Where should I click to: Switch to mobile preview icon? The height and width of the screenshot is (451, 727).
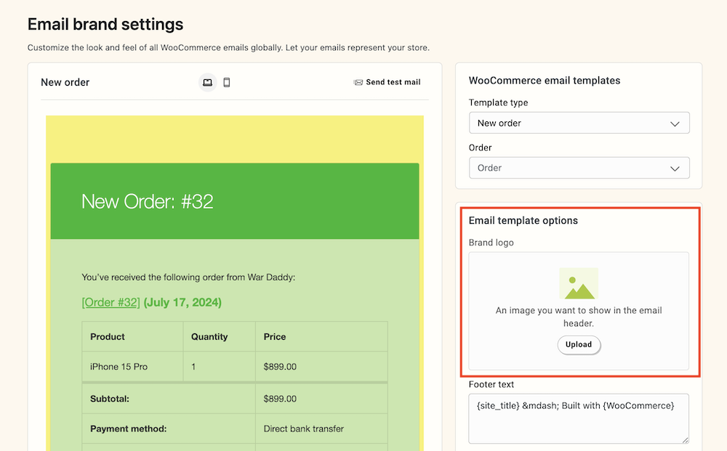click(x=227, y=82)
